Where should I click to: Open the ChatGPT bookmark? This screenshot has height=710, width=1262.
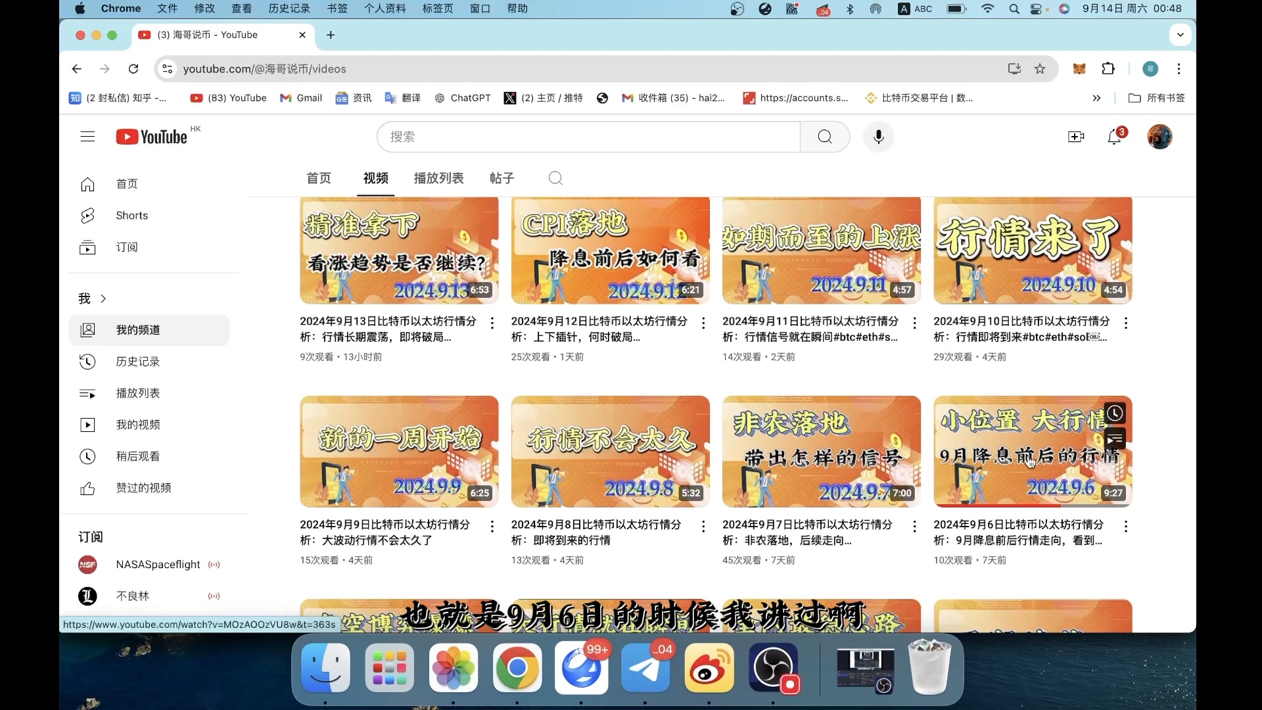pos(463,98)
